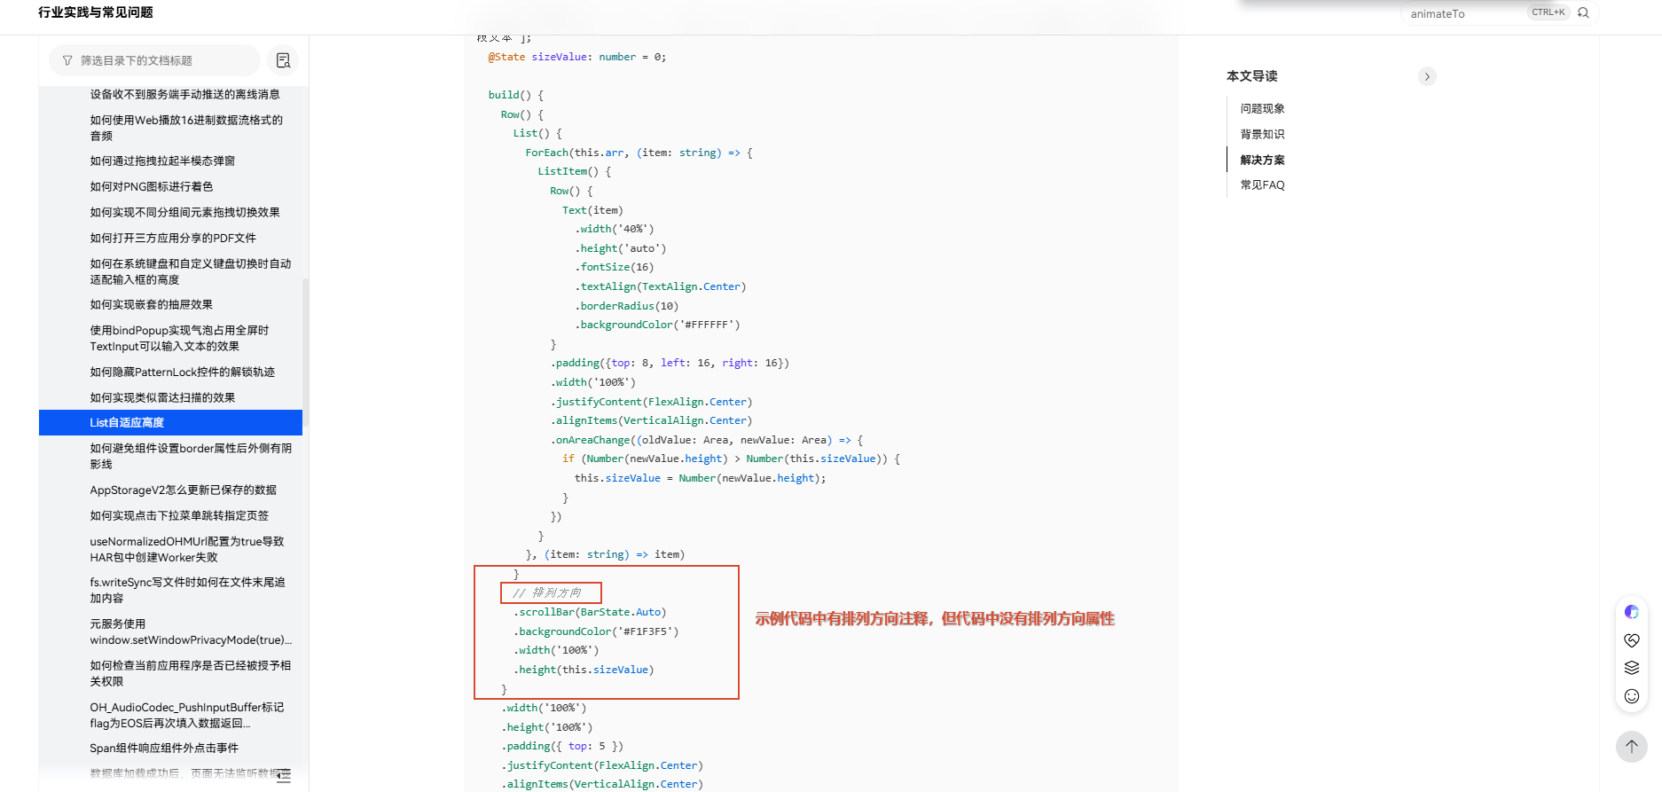
Task: Click the back-to-top arrow button
Action: pyautogui.click(x=1631, y=746)
